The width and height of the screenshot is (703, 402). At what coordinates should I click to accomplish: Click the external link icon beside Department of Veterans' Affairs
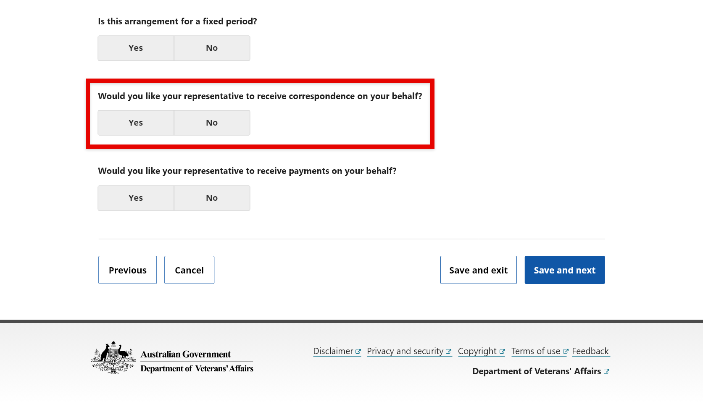tap(607, 371)
